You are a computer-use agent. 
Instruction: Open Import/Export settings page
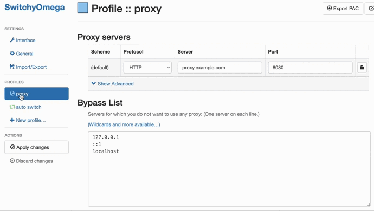click(28, 67)
